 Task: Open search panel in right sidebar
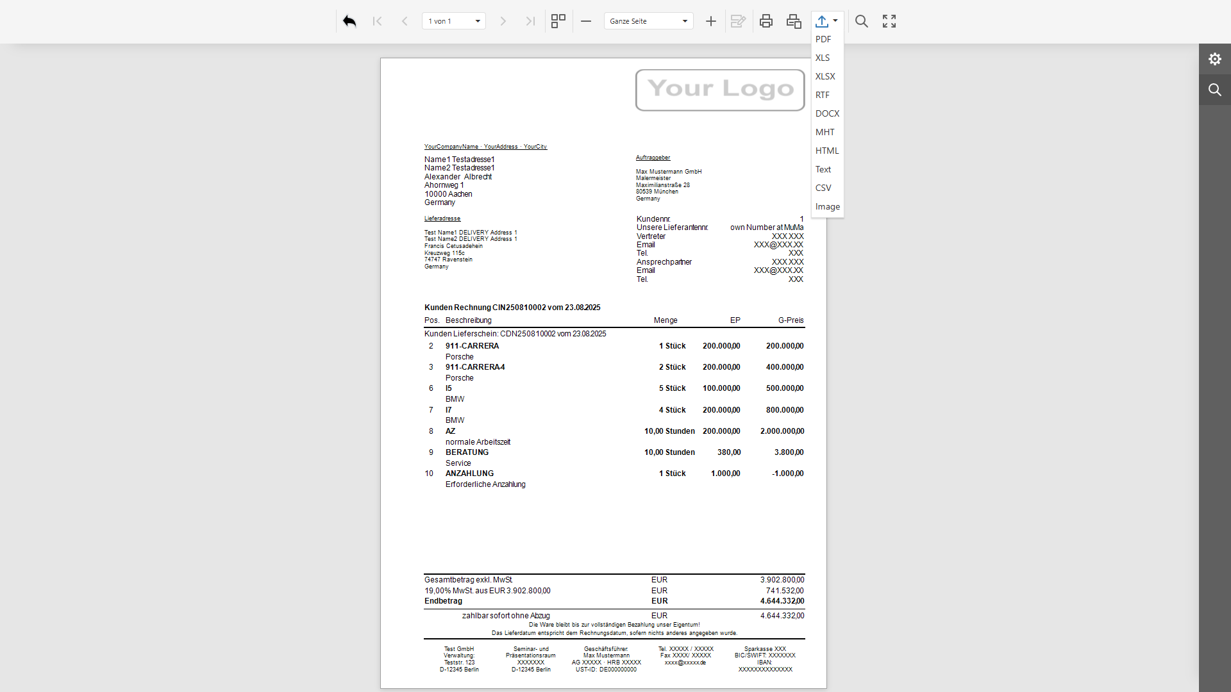[1214, 90]
